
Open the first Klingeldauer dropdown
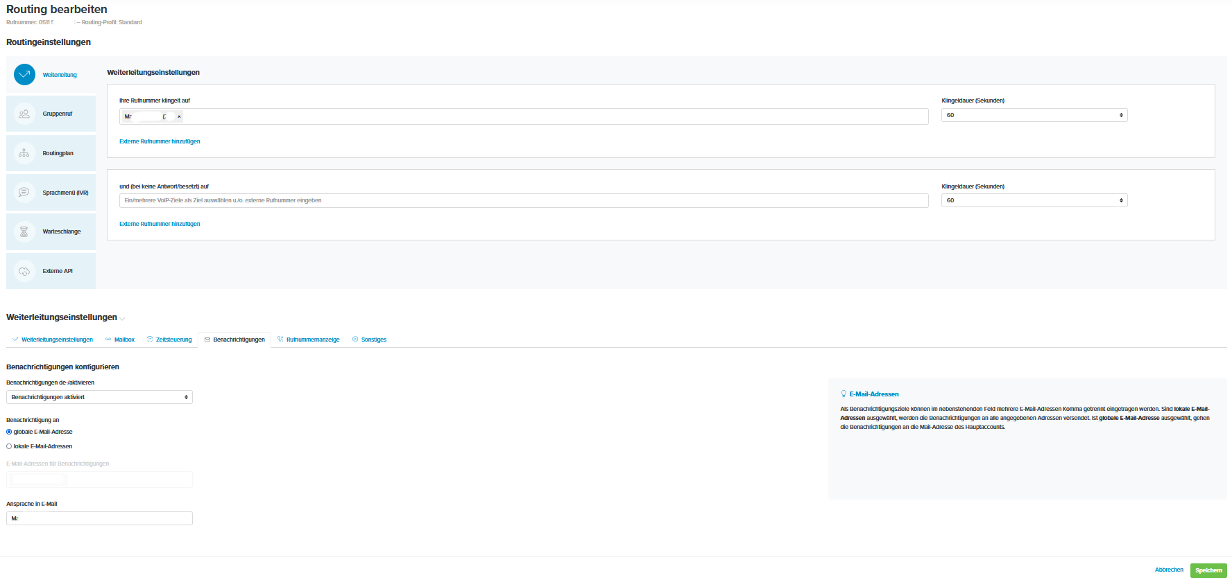coord(1034,115)
